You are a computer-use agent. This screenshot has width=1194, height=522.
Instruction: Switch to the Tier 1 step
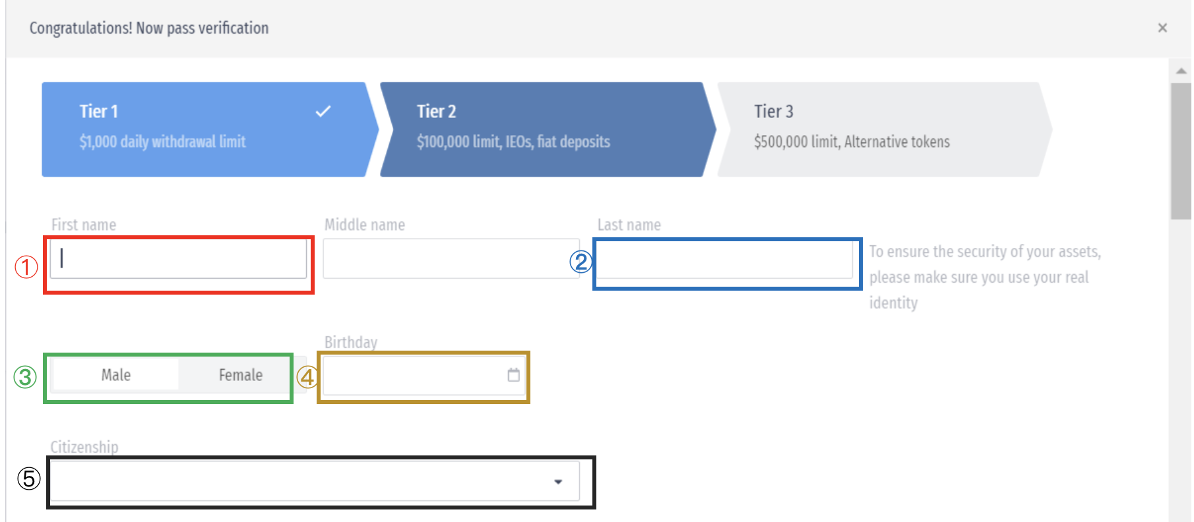pos(198,129)
